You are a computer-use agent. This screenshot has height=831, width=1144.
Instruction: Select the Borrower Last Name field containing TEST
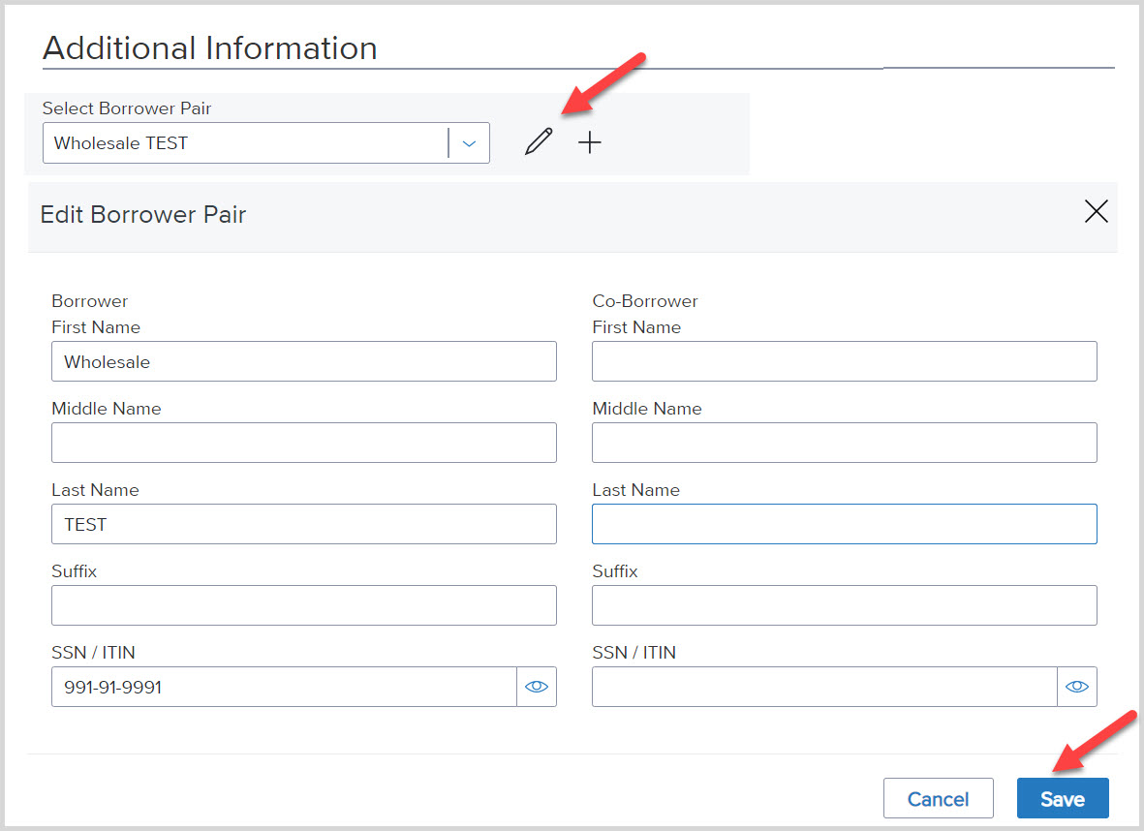[303, 524]
